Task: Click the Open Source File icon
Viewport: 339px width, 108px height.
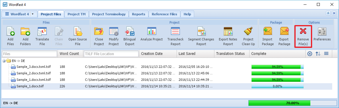Action: coord(78,31)
